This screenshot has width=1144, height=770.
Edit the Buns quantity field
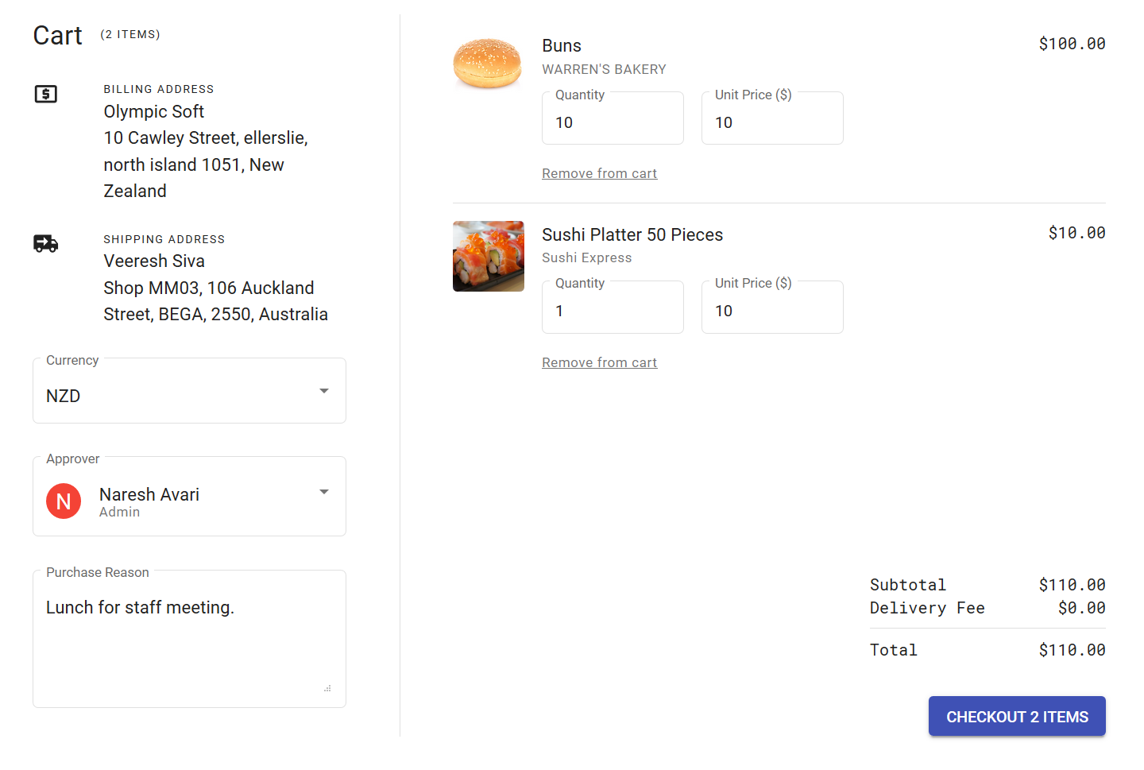point(612,122)
